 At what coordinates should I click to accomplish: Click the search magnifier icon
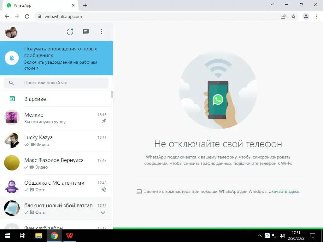tap(11, 83)
